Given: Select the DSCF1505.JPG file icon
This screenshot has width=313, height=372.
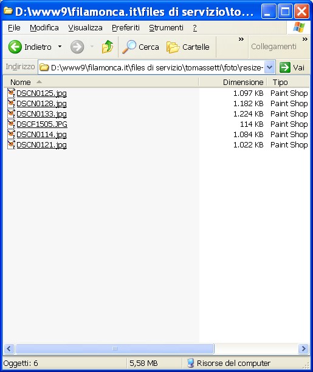Looking at the screenshot, I should tap(11, 124).
